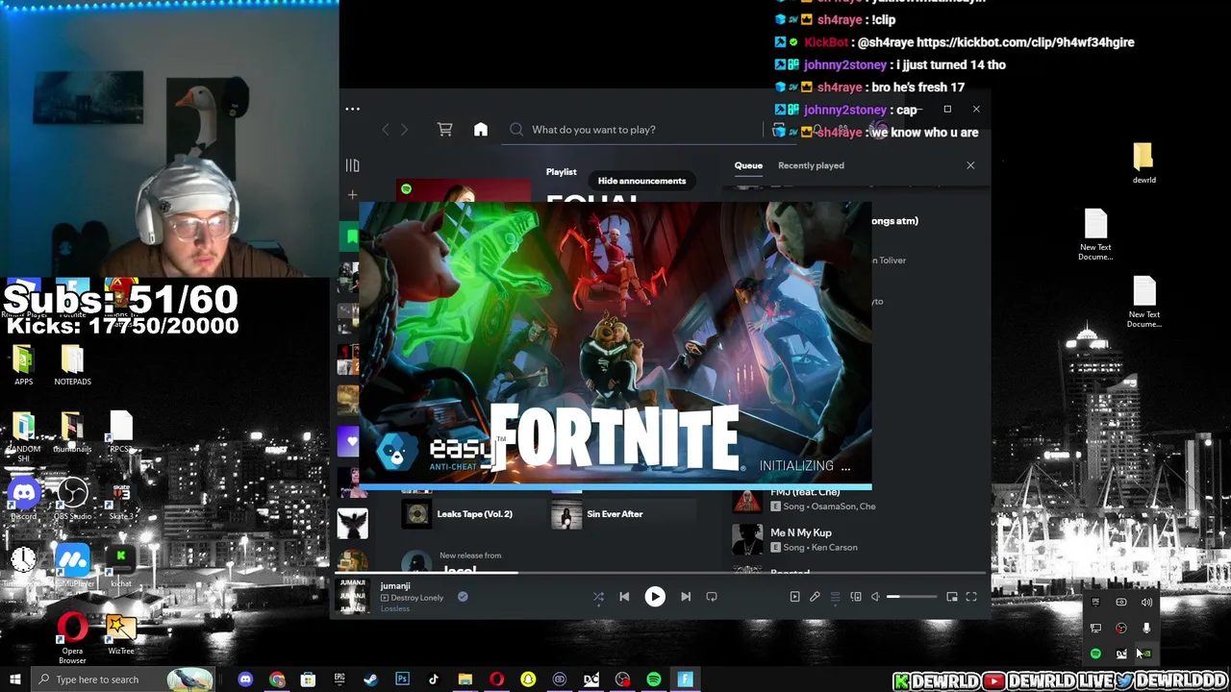The height and width of the screenshot is (692, 1231).
Task: Go to previous track in Spotify
Action: [624, 597]
